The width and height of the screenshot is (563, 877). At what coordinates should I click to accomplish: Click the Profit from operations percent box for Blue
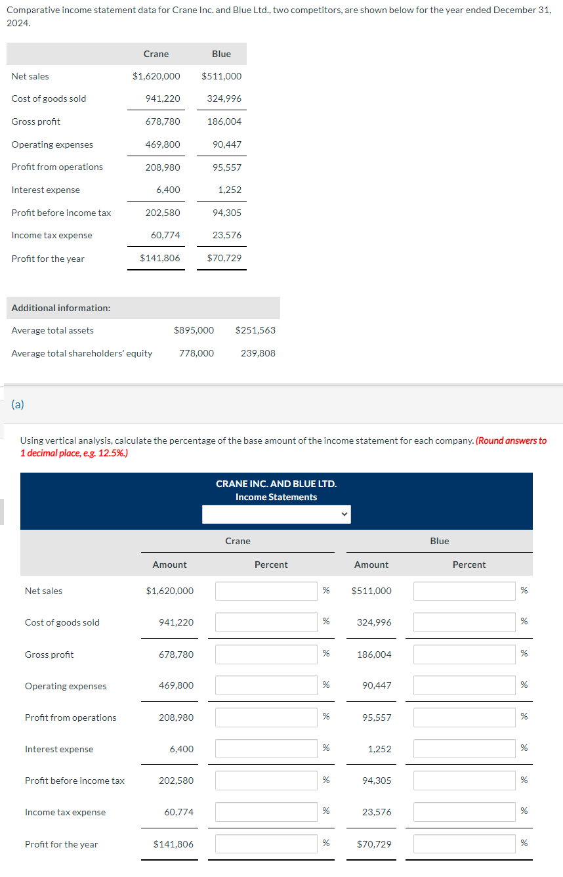pos(464,717)
